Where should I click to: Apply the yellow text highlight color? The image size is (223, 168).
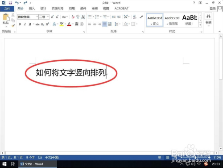point(62,24)
